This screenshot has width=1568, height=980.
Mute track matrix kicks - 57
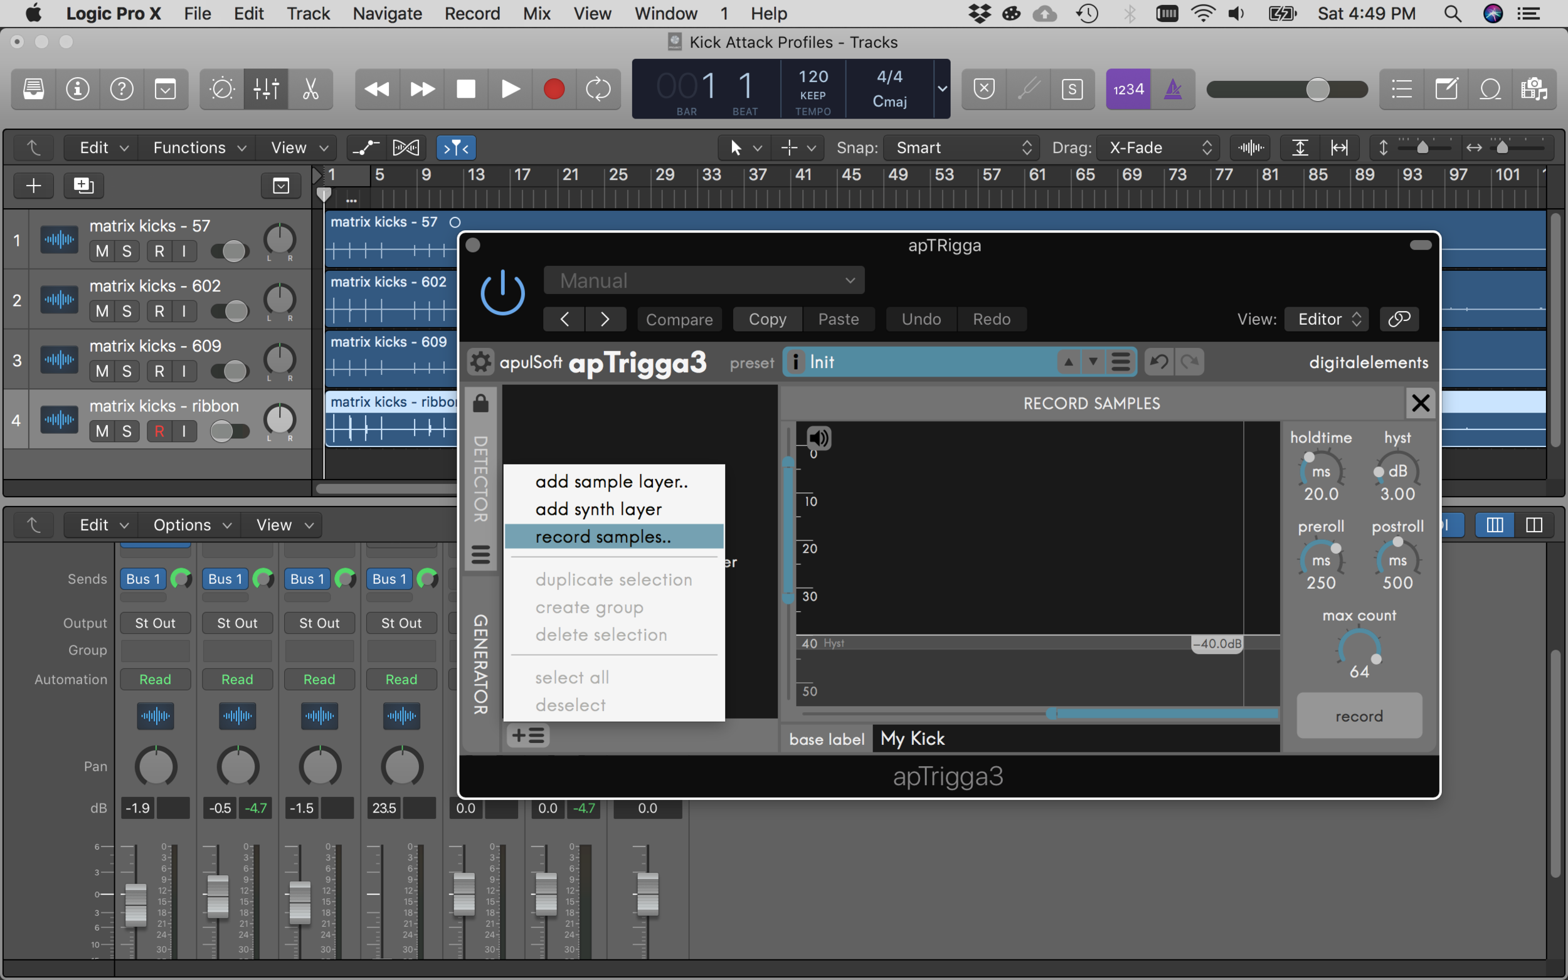[x=102, y=251]
